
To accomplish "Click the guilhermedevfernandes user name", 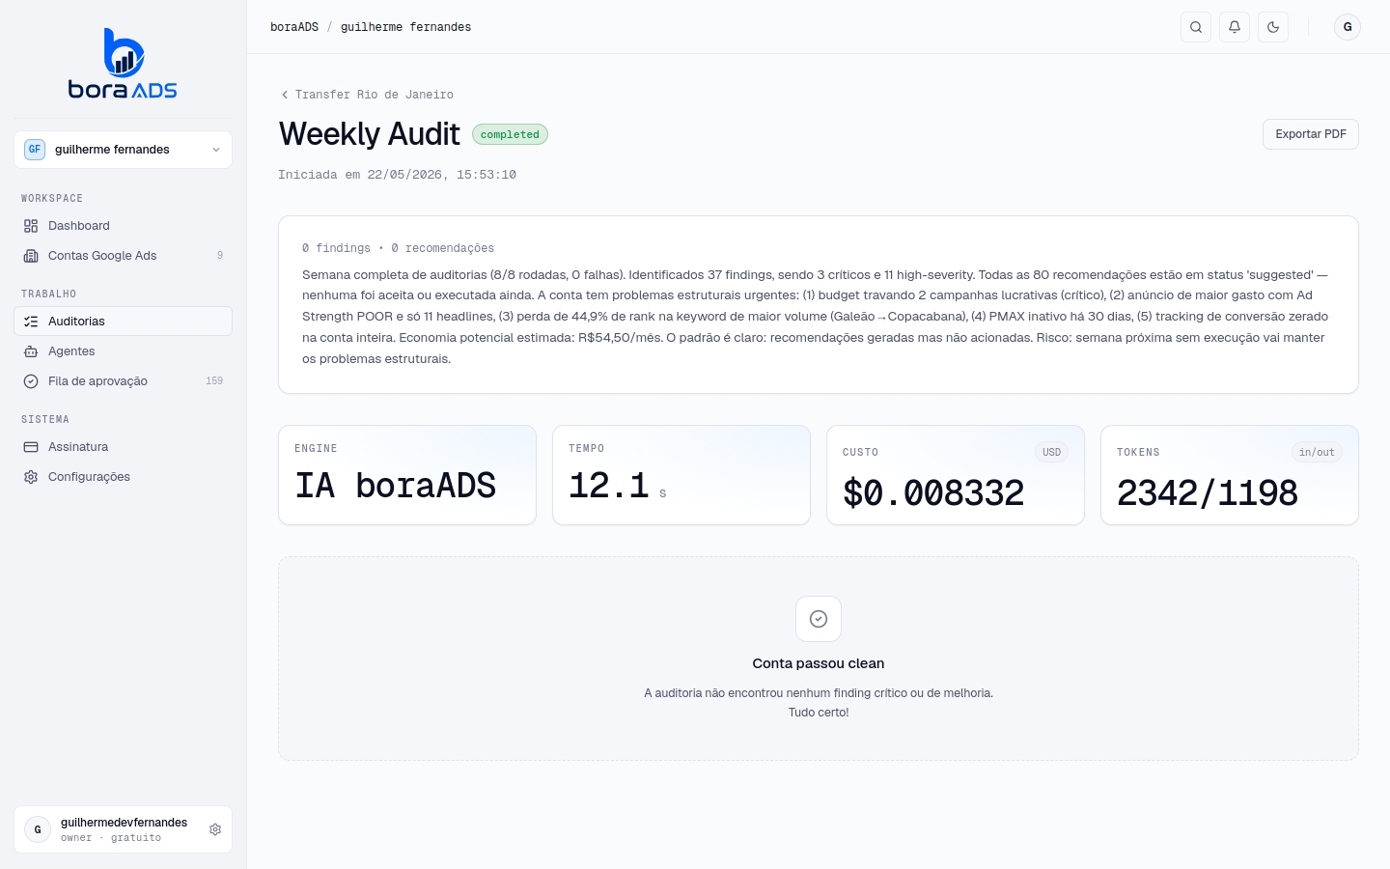I will tap(125, 823).
